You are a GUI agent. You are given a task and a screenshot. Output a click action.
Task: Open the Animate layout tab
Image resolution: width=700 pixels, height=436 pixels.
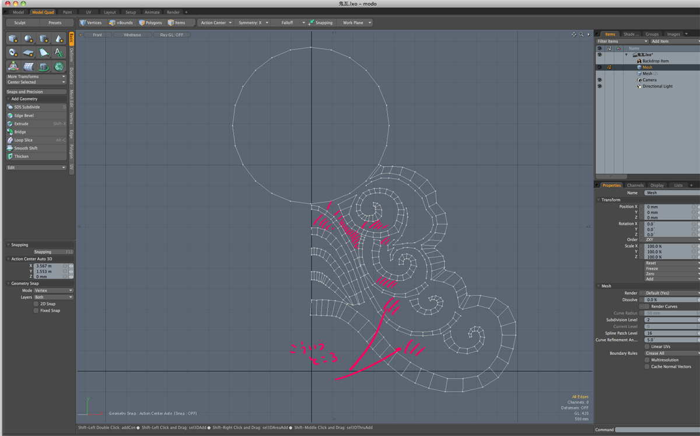point(152,12)
